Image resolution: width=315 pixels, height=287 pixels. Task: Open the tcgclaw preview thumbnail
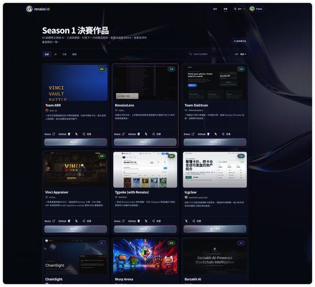tap(215, 169)
